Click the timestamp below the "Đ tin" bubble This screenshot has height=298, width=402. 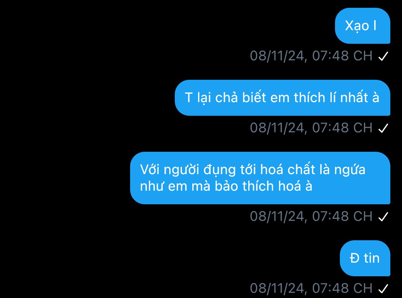[311, 288]
